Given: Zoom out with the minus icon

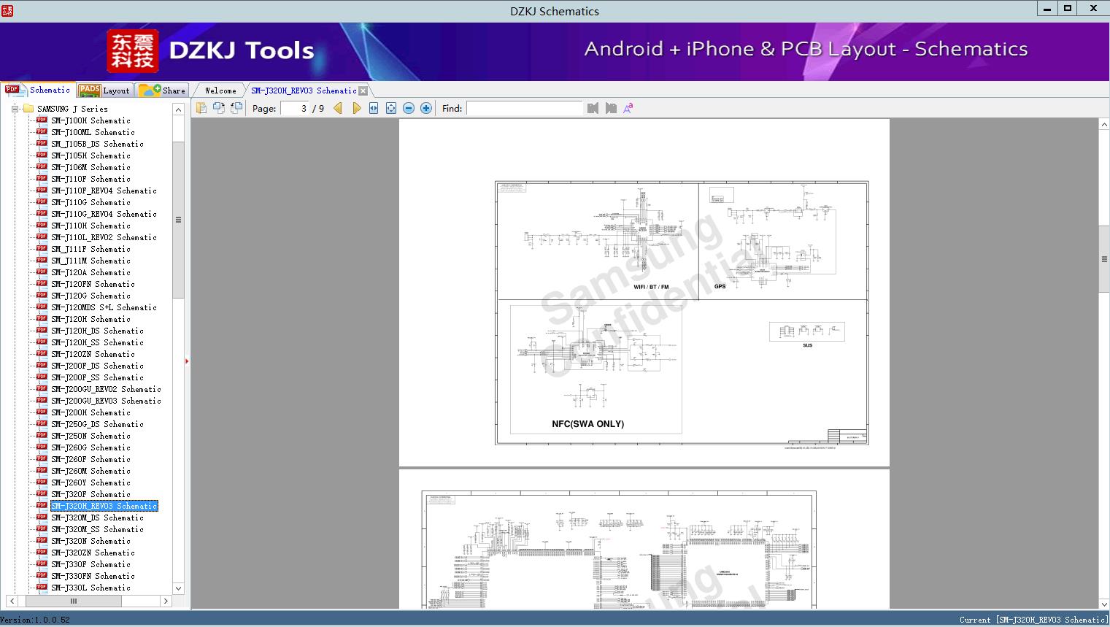Looking at the screenshot, I should (409, 108).
